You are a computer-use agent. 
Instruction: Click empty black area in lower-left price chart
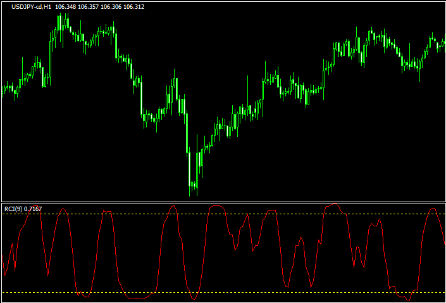(63, 165)
